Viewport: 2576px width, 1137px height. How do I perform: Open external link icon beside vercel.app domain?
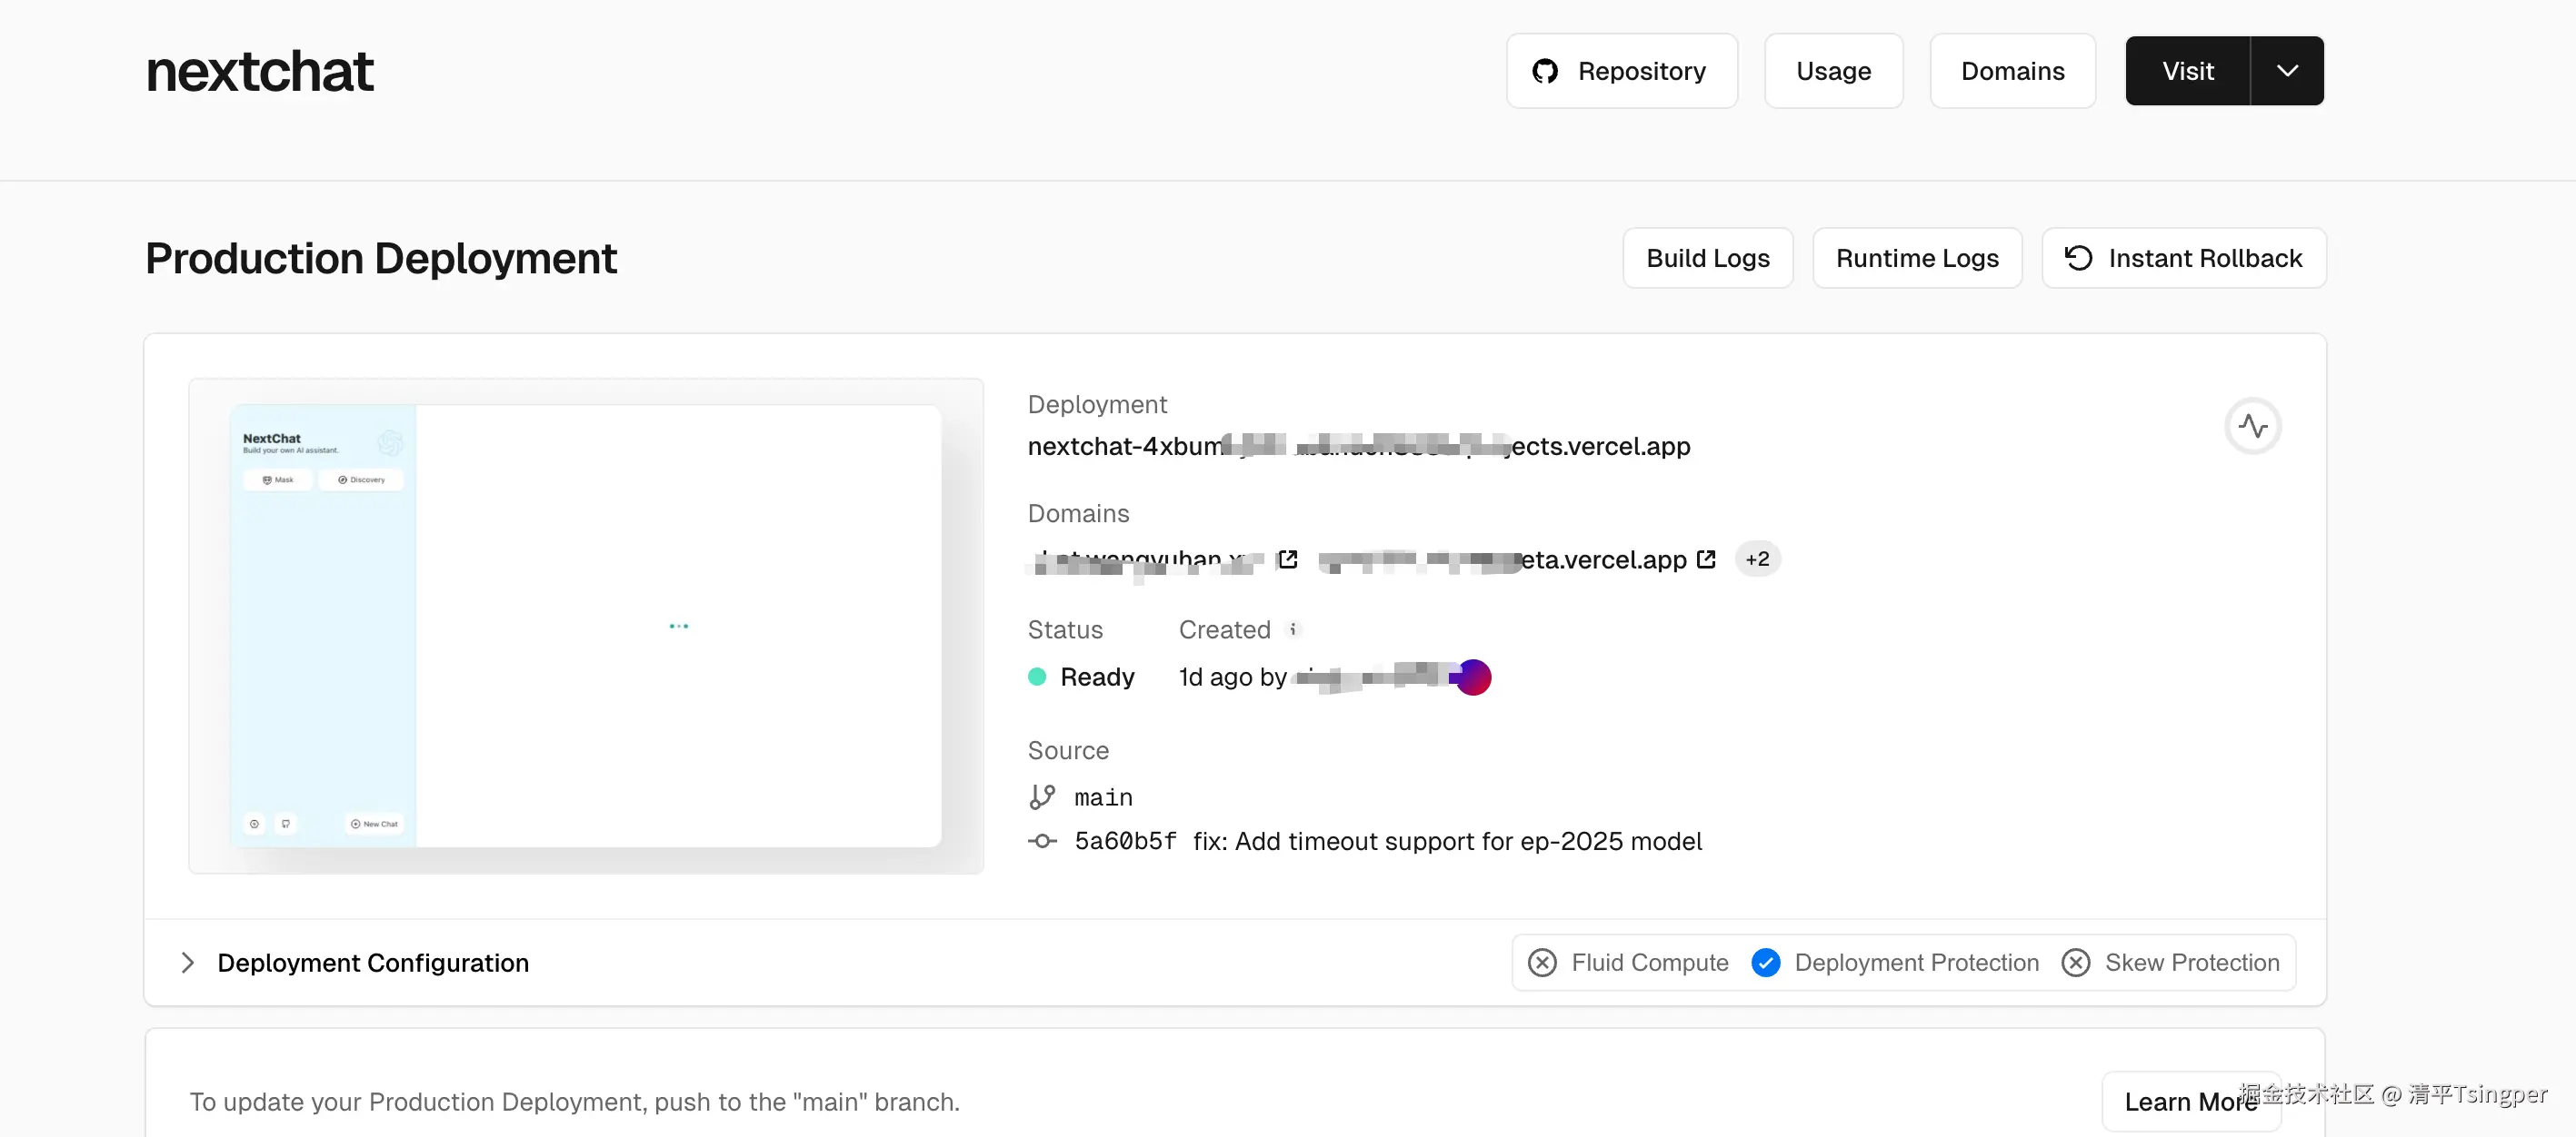[1706, 559]
